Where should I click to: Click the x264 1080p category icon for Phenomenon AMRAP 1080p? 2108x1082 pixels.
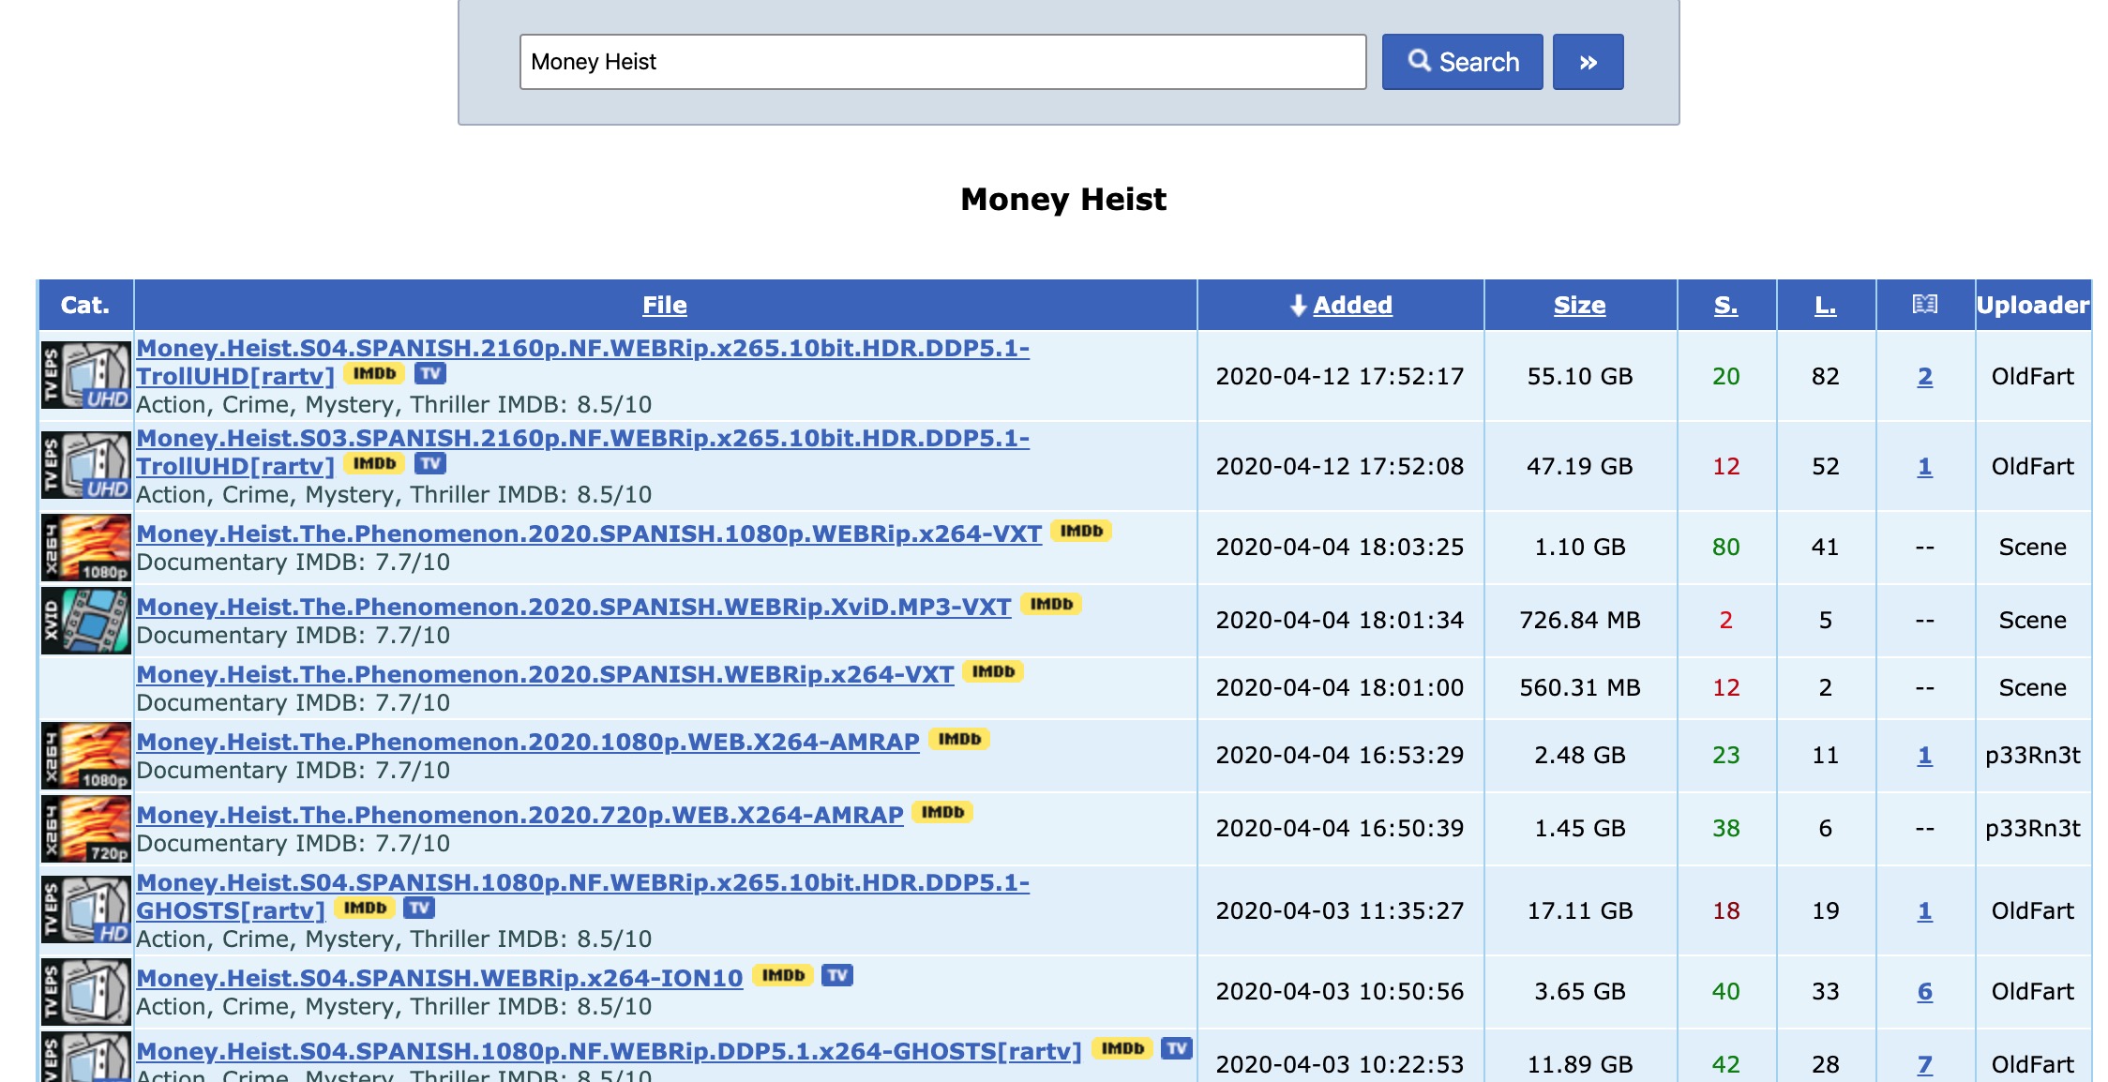tap(85, 756)
